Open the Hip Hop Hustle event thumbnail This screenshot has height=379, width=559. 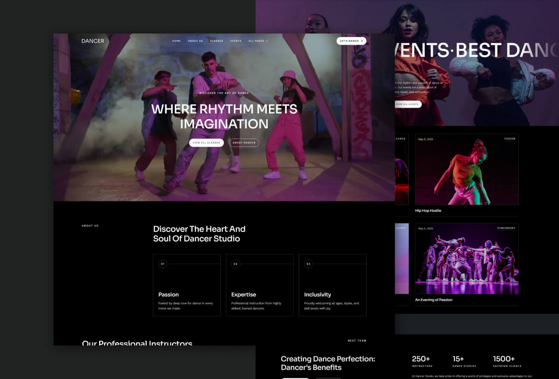(467, 169)
